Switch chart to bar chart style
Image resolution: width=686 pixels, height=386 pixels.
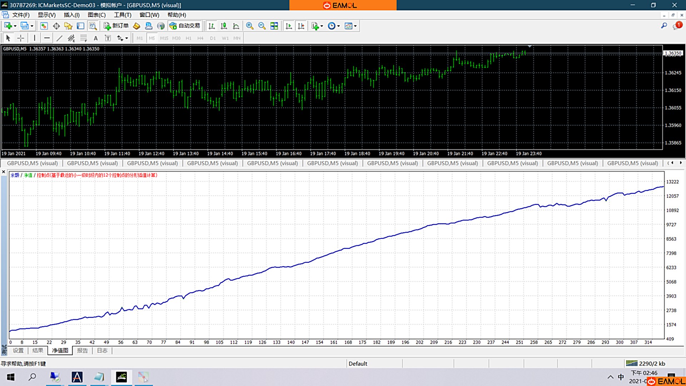coord(212,26)
